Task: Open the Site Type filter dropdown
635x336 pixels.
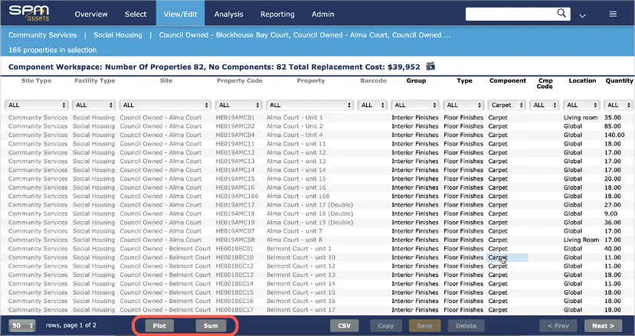Action: click(x=37, y=105)
